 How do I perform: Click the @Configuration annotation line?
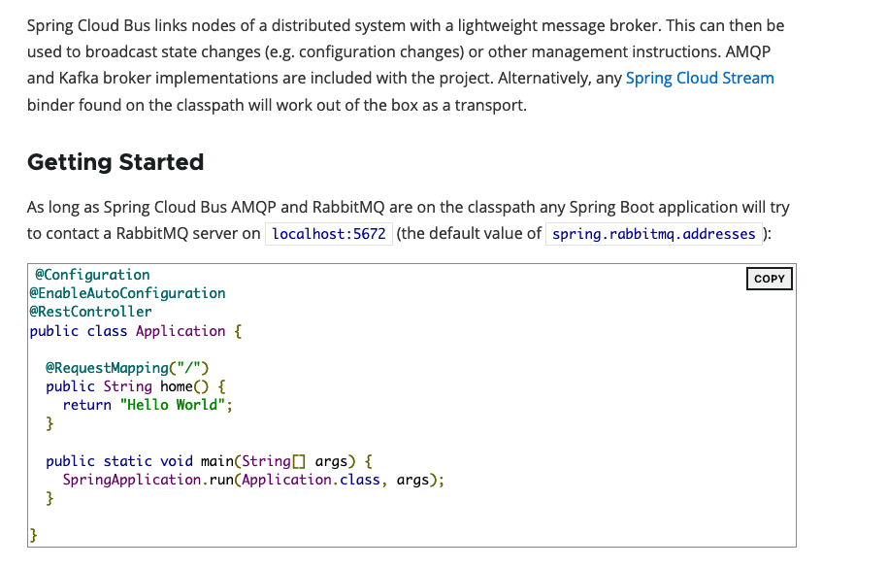[x=92, y=275]
